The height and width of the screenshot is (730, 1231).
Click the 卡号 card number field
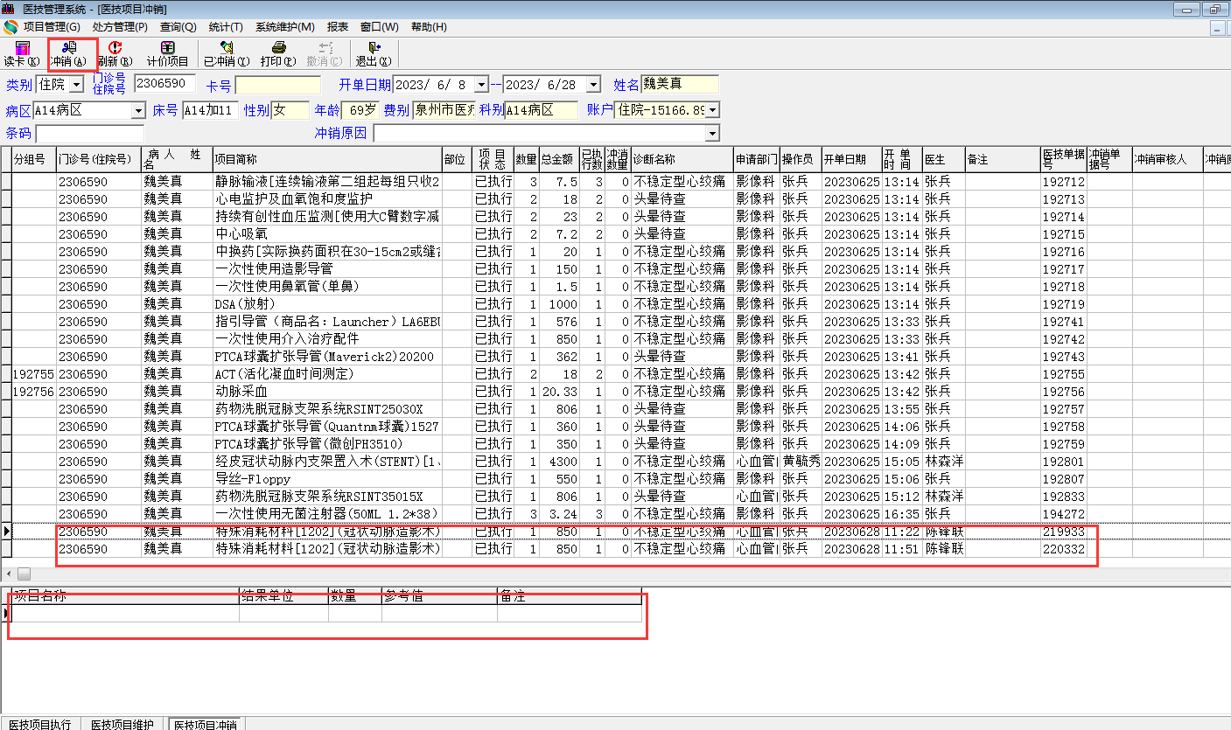[x=278, y=85]
